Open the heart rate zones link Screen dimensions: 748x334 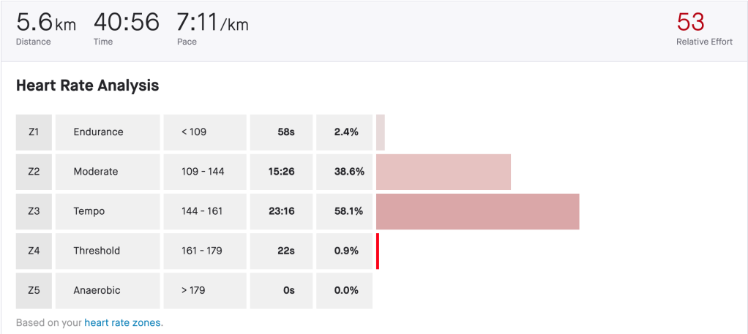pos(123,322)
